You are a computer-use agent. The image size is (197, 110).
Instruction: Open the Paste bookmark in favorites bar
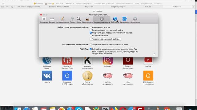(49, 4)
